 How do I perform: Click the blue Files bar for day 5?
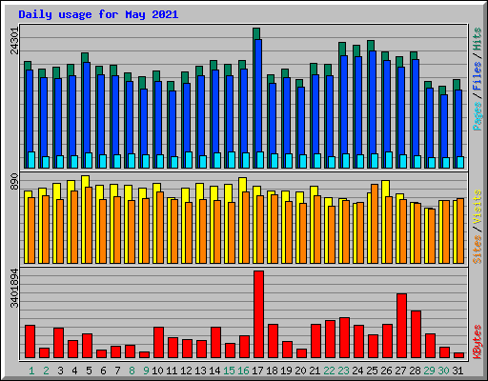(87, 108)
